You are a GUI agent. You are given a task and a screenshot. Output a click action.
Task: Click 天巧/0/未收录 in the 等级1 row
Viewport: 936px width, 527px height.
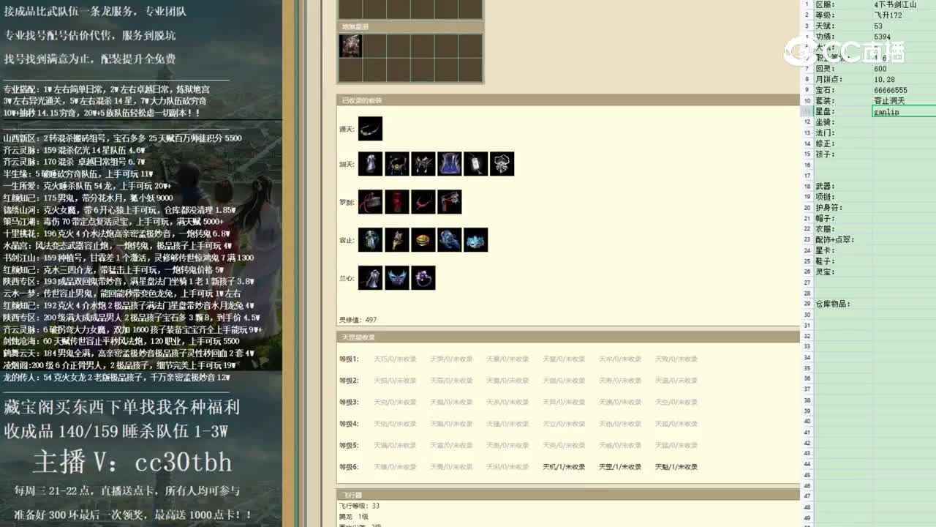pyautogui.click(x=395, y=359)
